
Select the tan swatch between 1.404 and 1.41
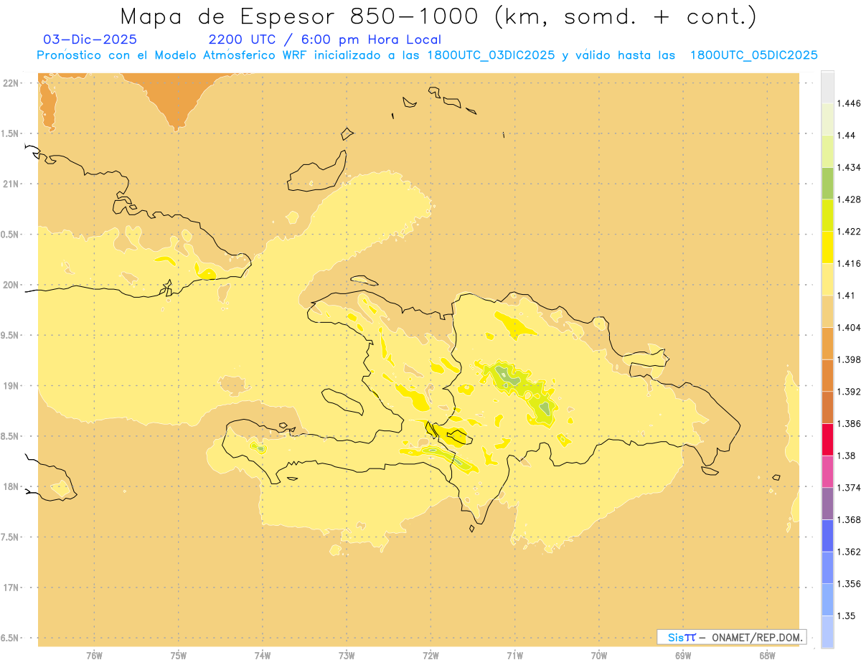pos(827,311)
